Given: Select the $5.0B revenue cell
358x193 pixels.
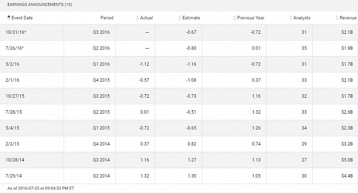Looking at the screenshot, I should (x=335, y=160).
